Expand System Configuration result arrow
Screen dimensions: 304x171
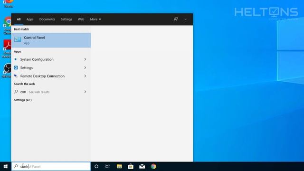click(x=85, y=59)
